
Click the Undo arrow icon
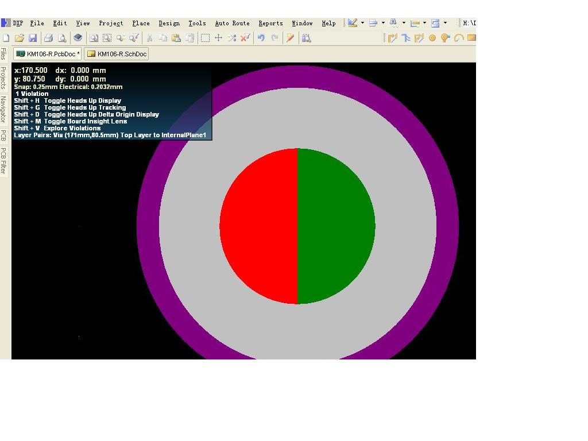[261, 38]
